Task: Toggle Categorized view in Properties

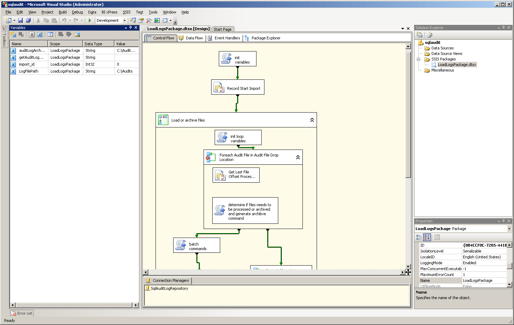Action: tap(419, 237)
